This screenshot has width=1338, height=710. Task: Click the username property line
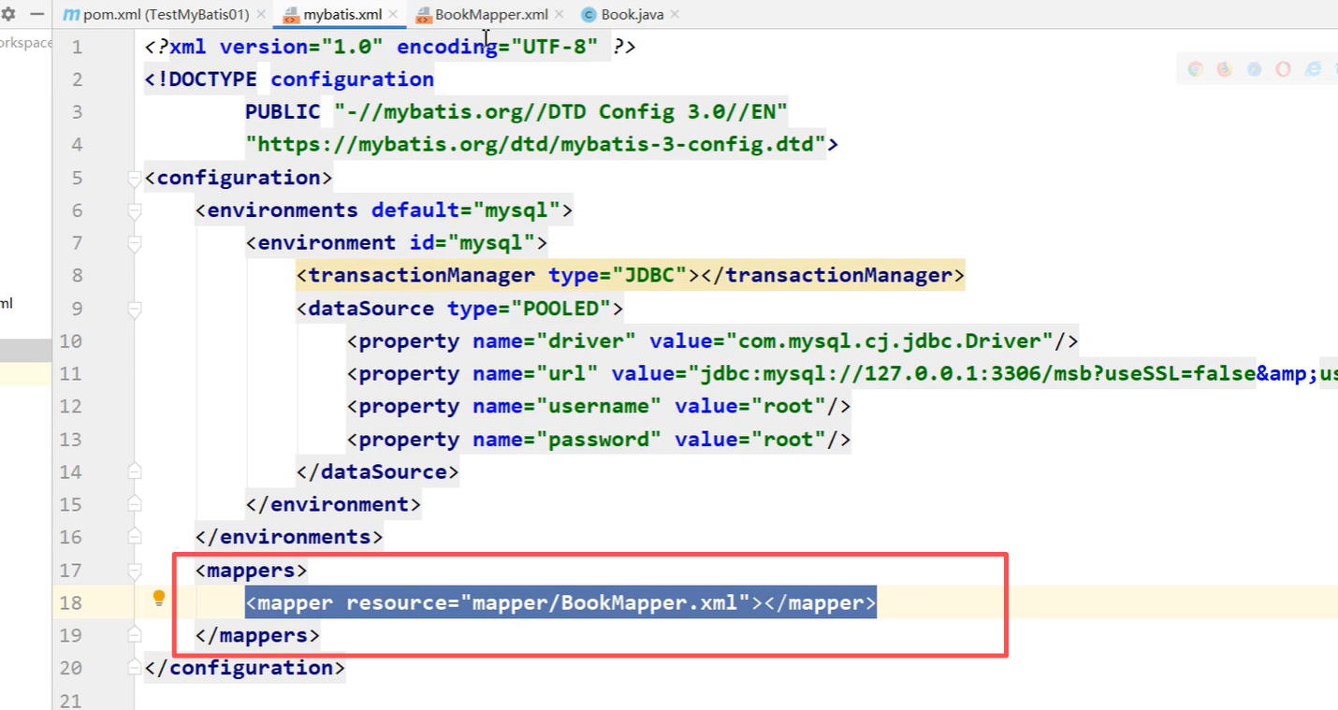[x=599, y=407]
